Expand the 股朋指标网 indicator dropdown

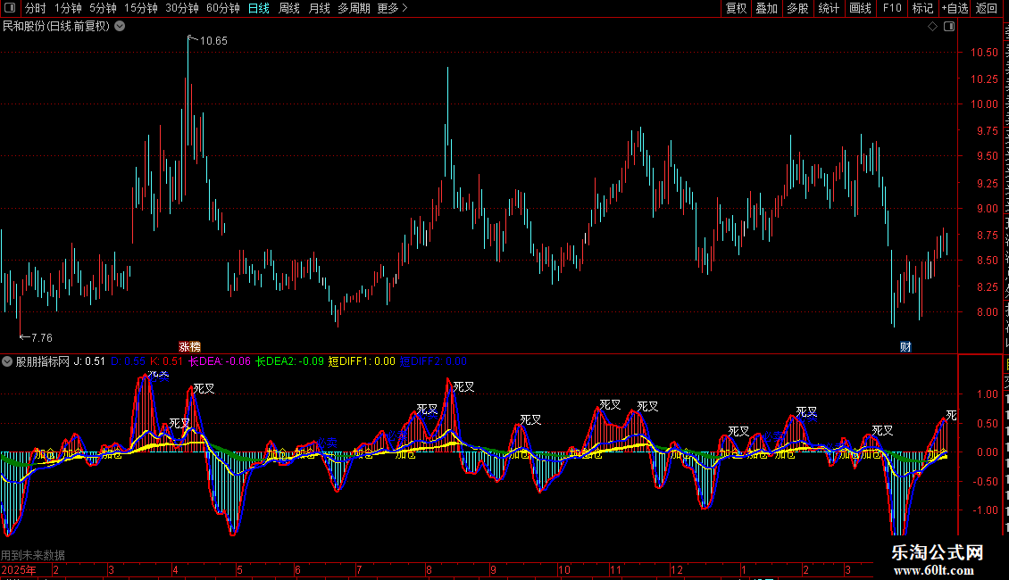7,361
